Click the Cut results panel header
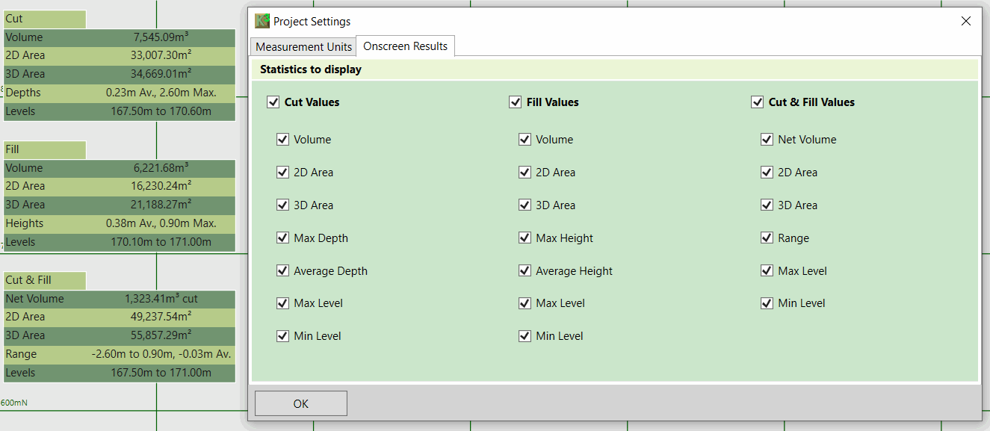Screen dimensions: 990x431 [45, 19]
